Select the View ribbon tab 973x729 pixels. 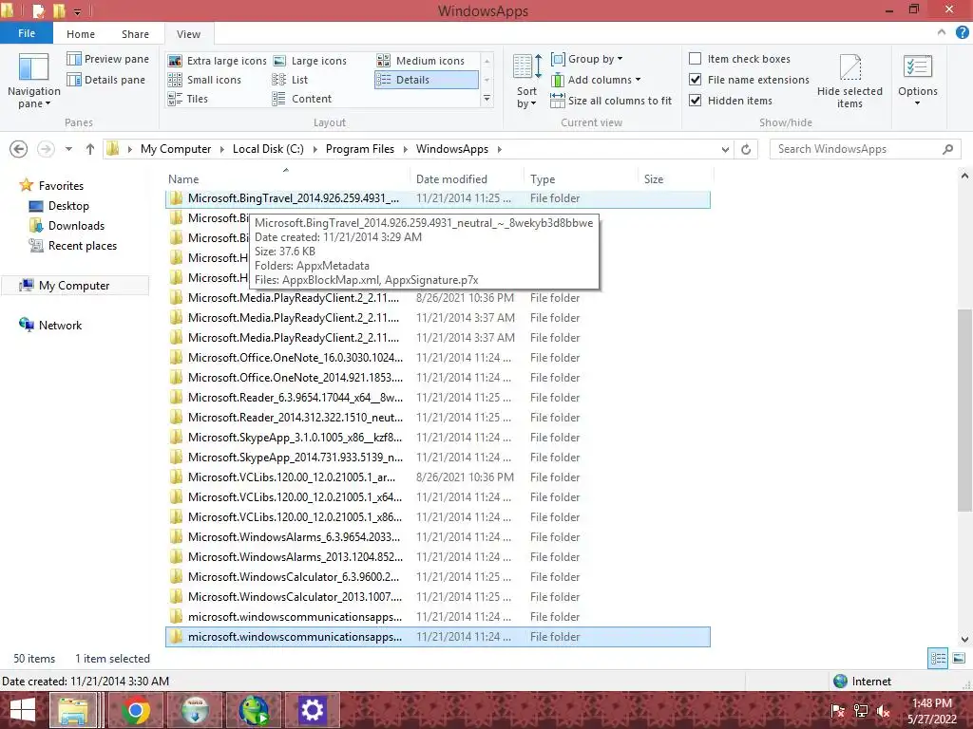(188, 34)
